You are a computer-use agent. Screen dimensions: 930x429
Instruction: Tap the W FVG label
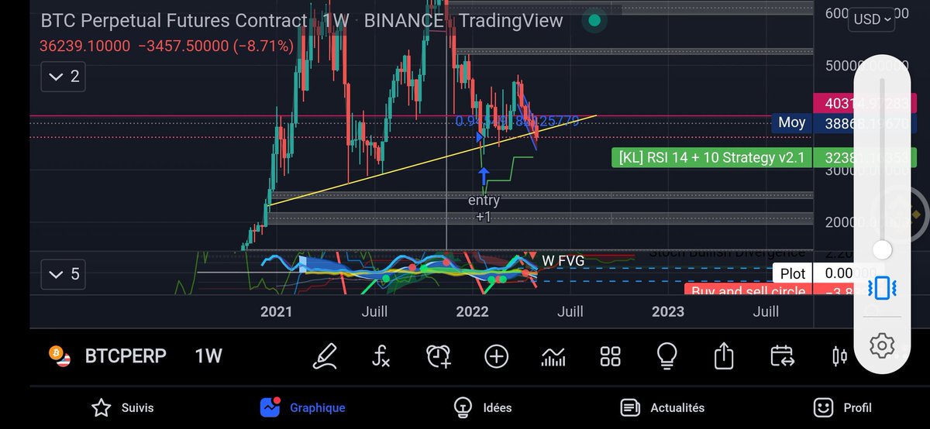[563, 261]
